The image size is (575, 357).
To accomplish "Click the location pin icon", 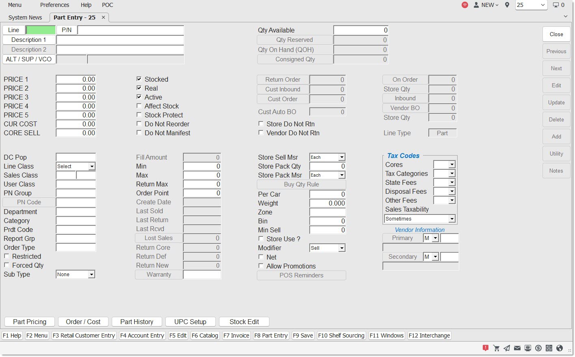I will [507, 5].
